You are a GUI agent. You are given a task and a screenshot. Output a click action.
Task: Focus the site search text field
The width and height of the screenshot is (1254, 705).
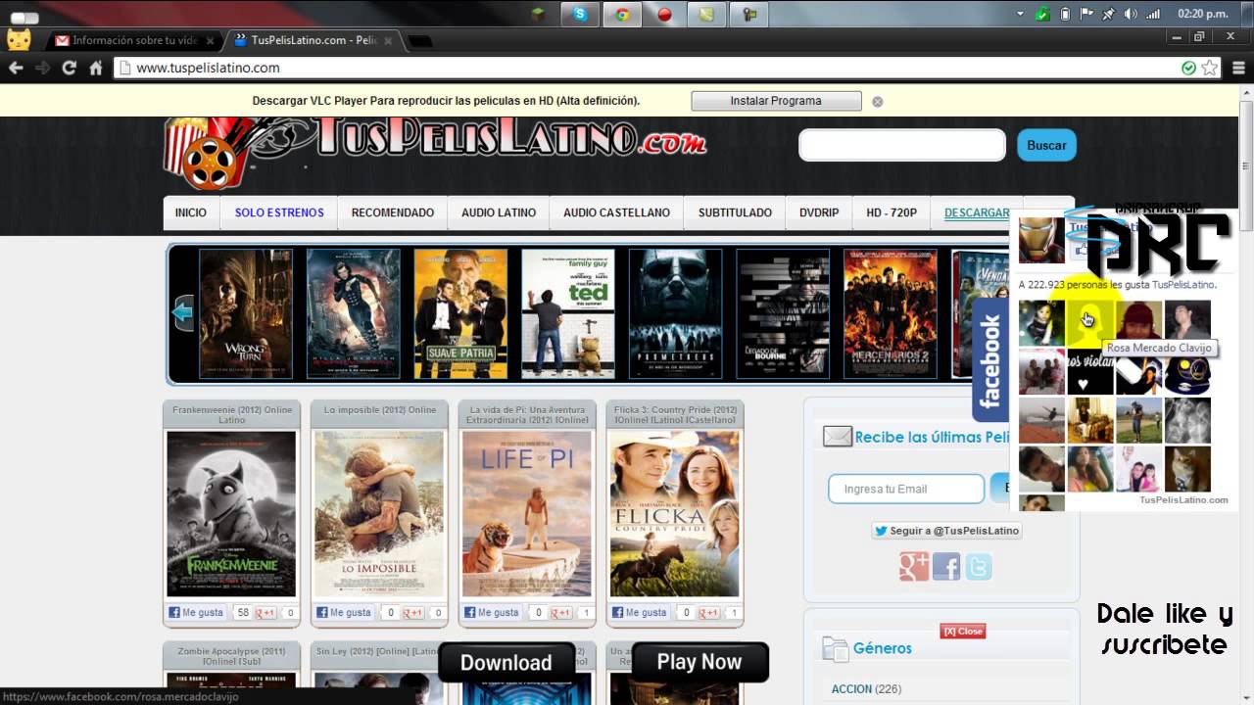(902, 145)
